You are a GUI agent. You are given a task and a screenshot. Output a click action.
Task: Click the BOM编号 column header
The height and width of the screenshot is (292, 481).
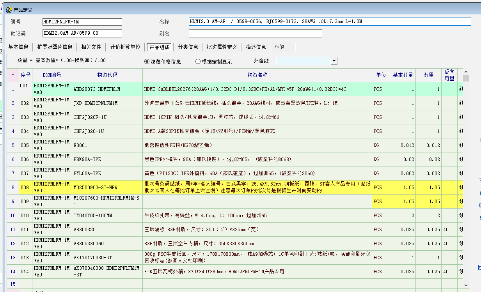(x=52, y=75)
